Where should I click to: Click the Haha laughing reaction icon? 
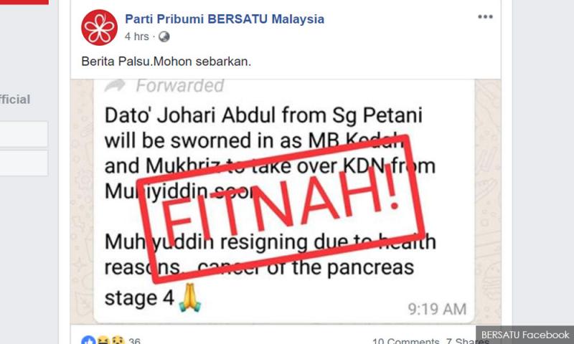point(103,340)
